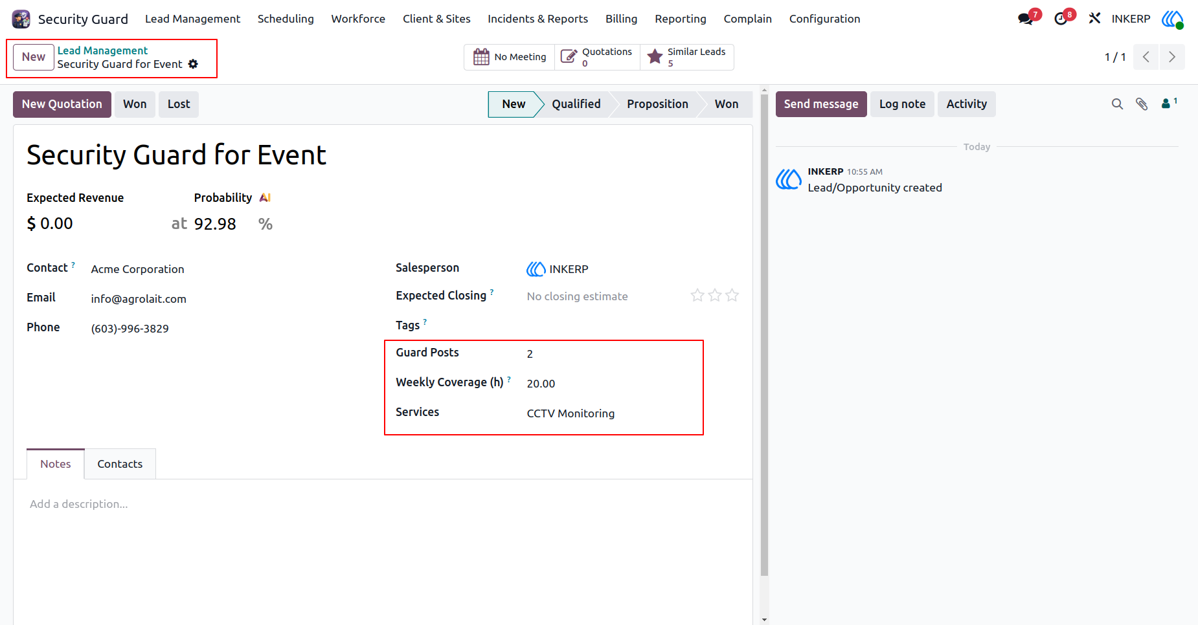The image size is (1198, 625).
Task: Switch to the Contacts tab
Action: (x=120, y=464)
